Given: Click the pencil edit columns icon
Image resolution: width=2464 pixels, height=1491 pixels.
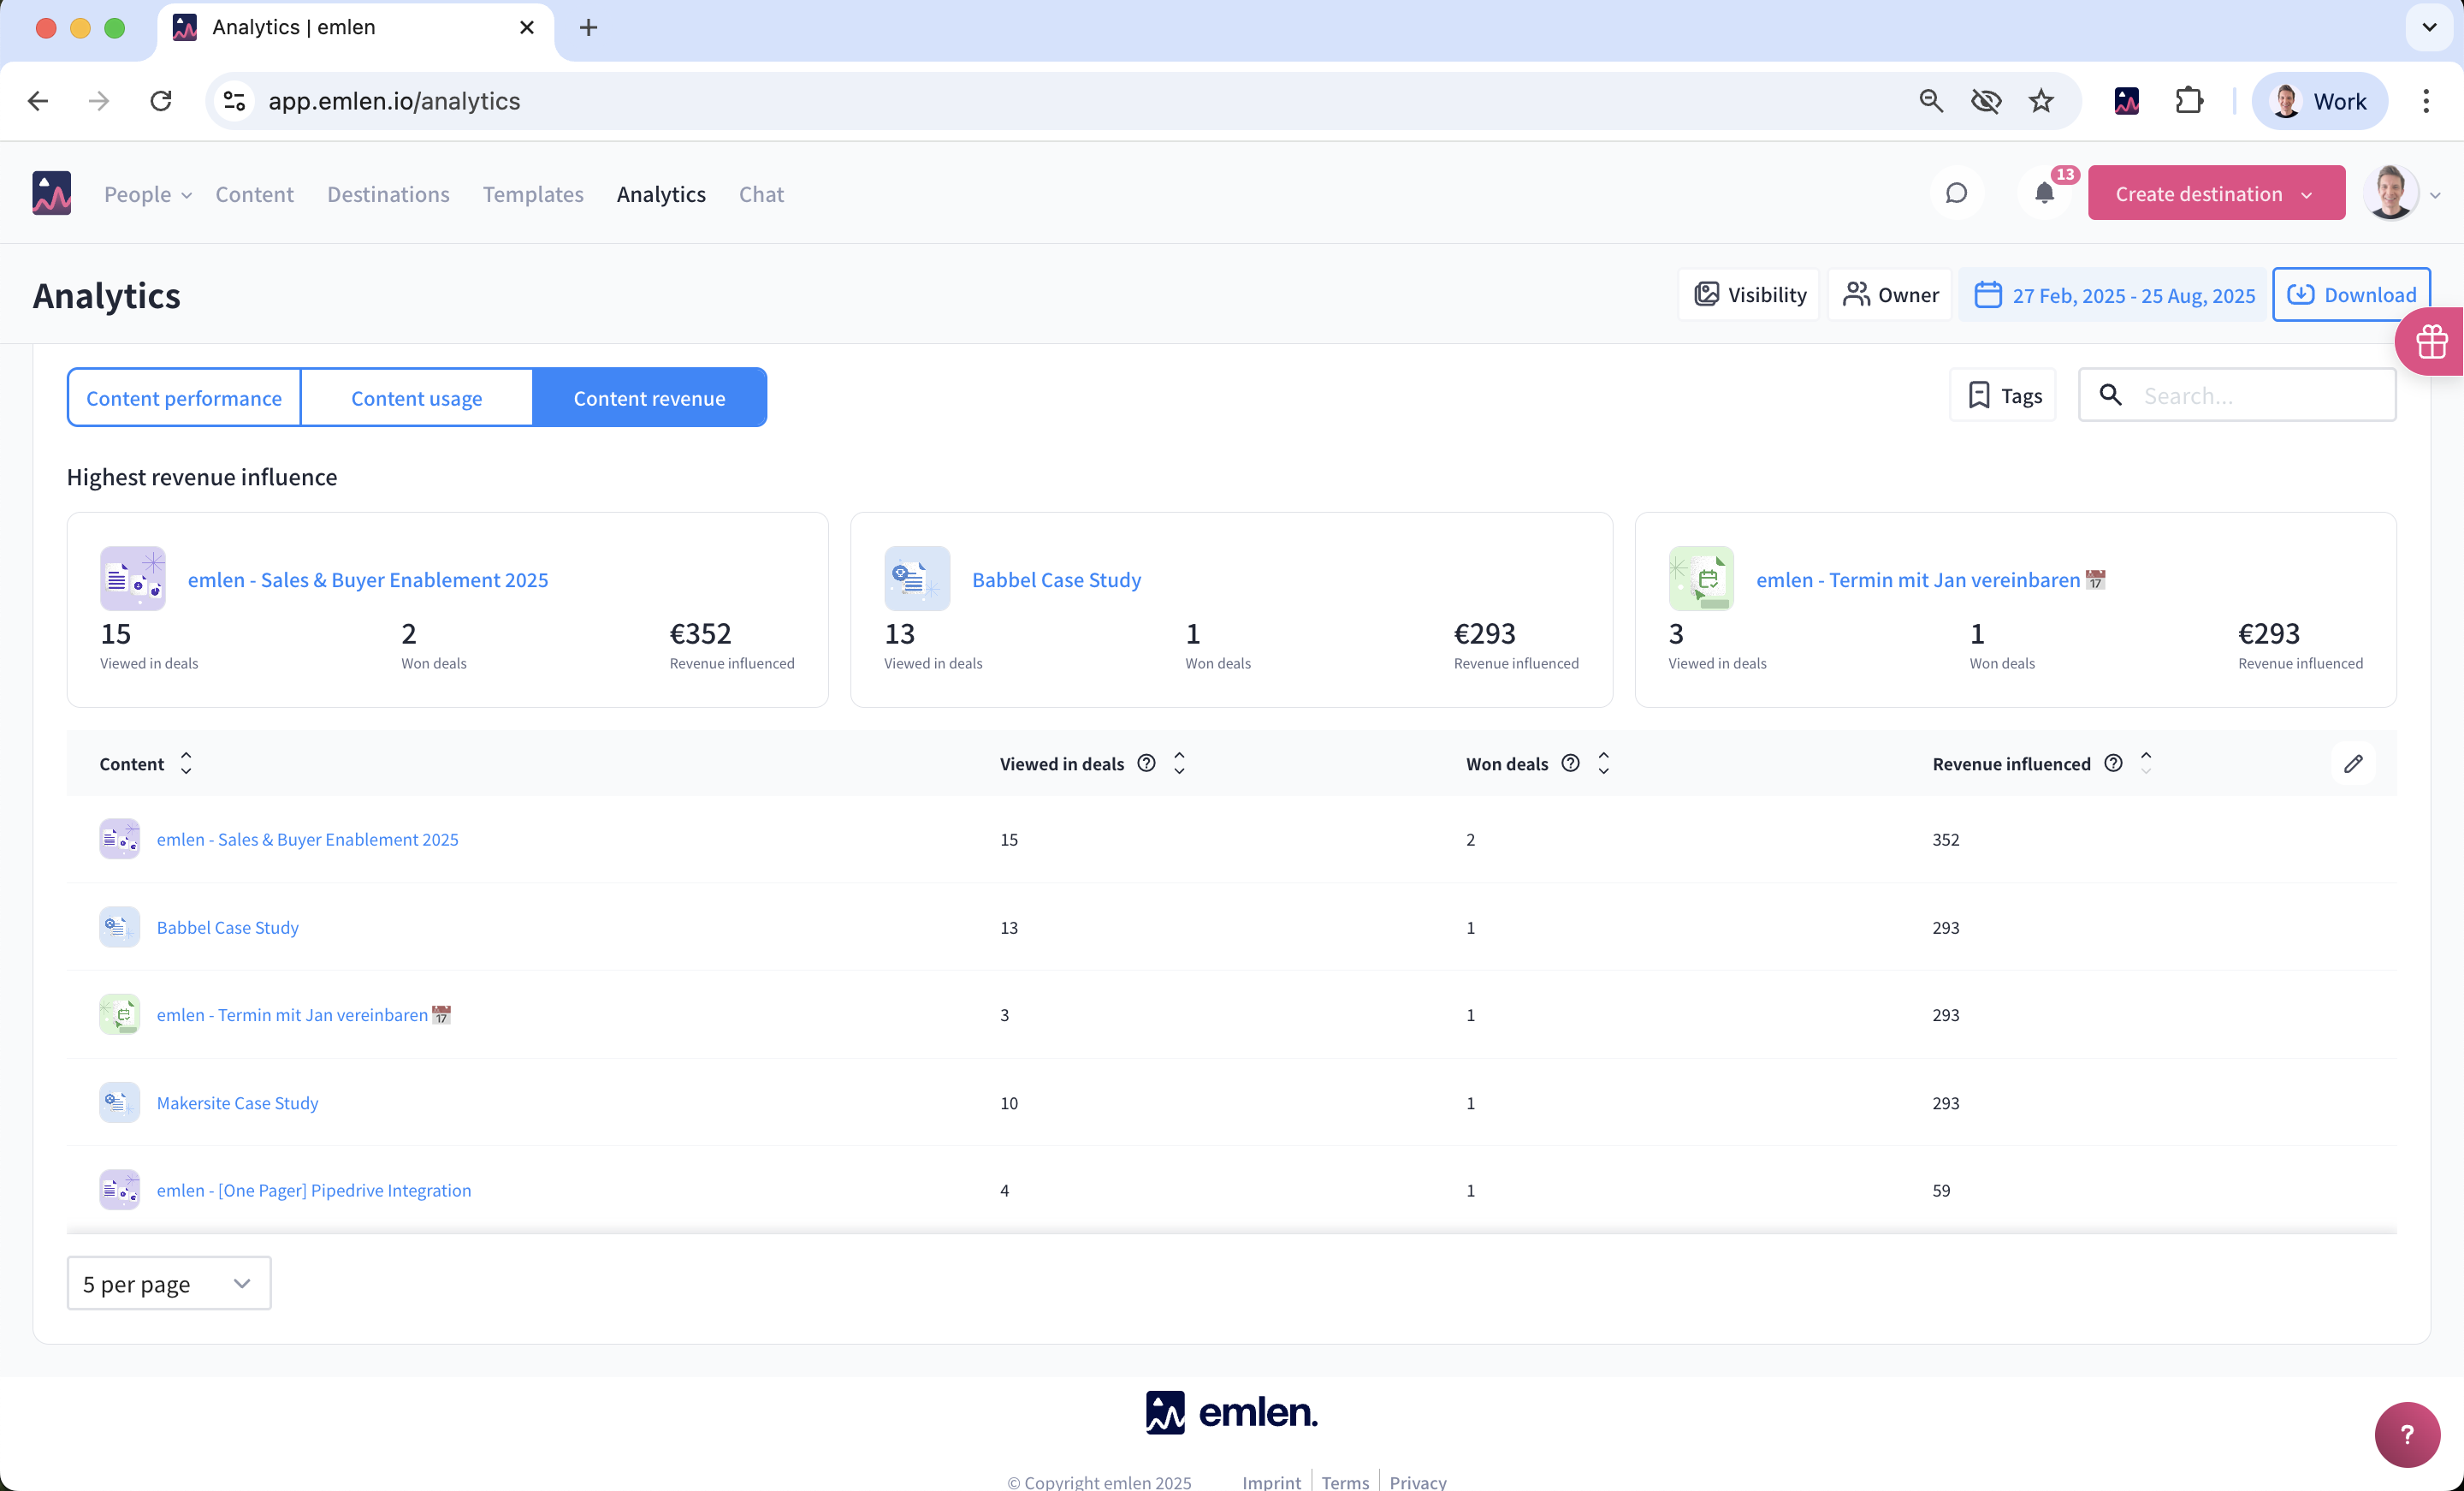Looking at the screenshot, I should tap(2353, 763).
